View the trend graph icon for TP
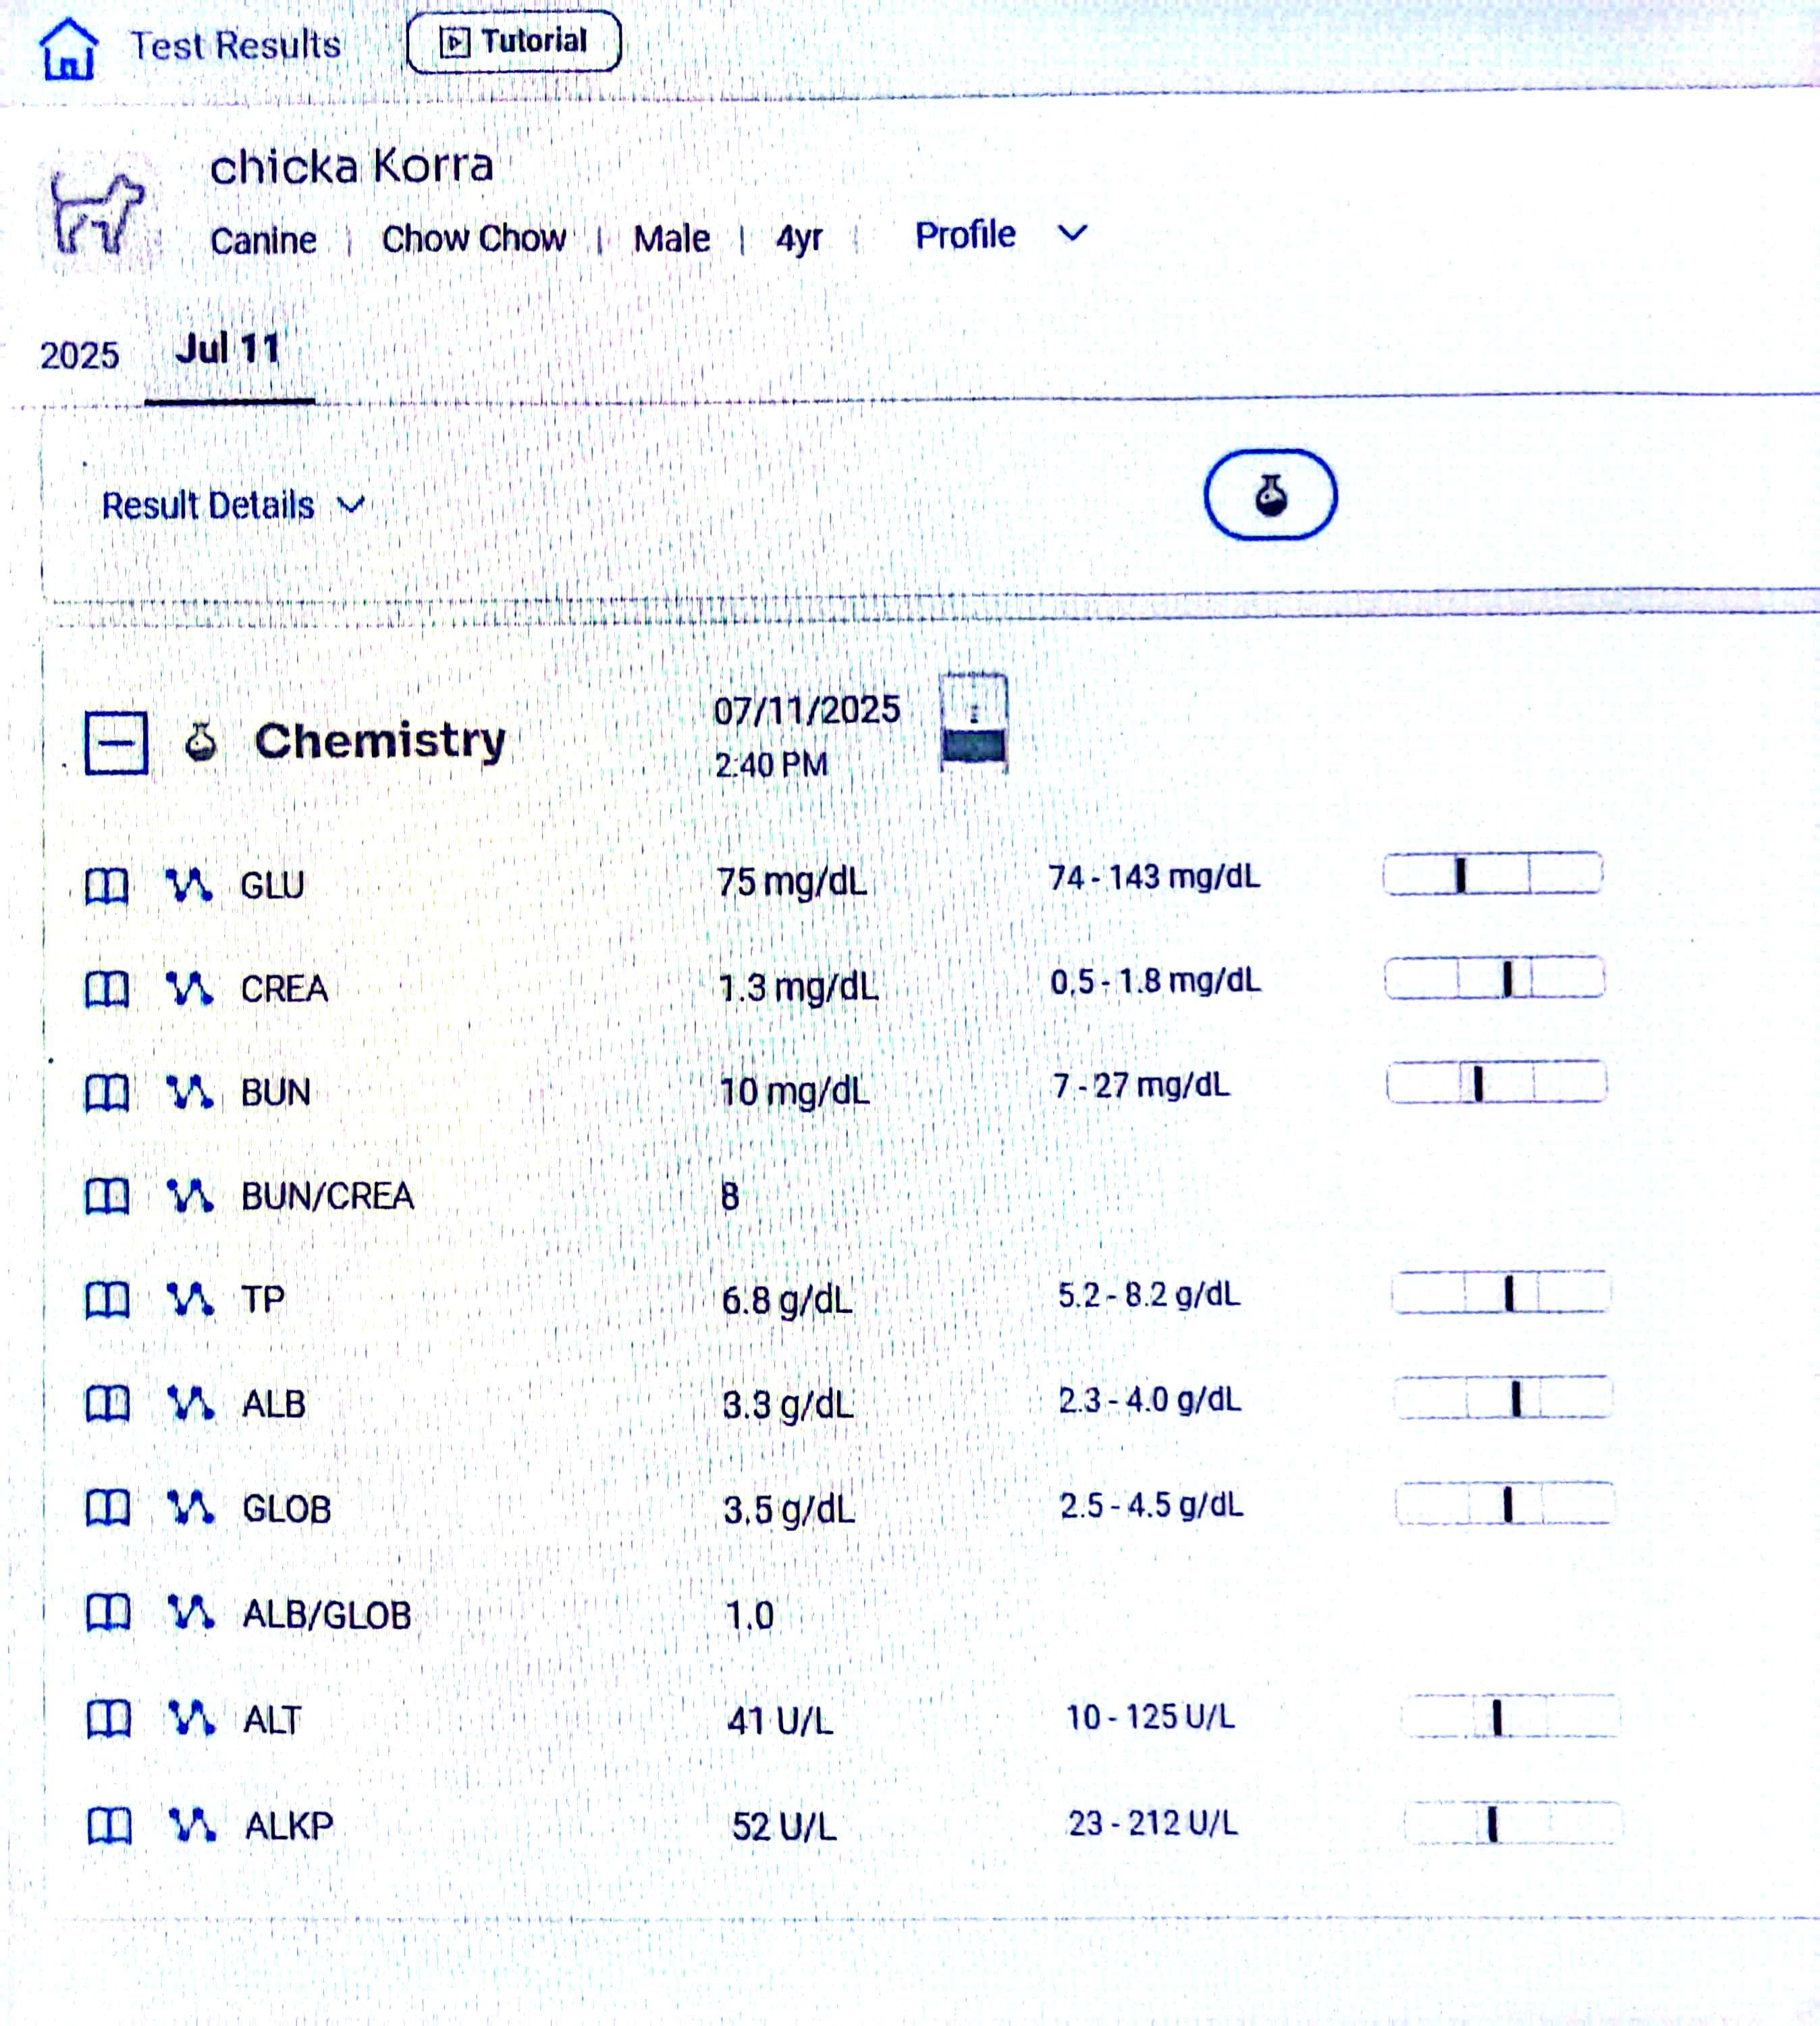Viewport: 1820px width, 2026px height. [190, 1299]
